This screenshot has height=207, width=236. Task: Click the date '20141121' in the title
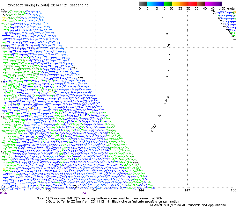pos(59,5)
